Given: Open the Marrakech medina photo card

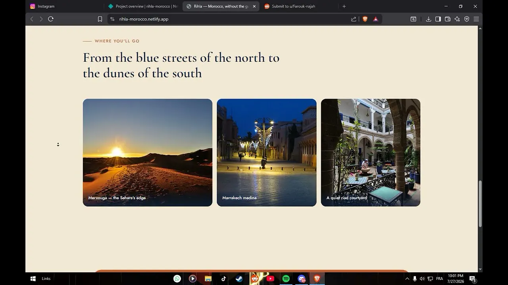Looking at the screenshot, I should (x=267, y=152).
